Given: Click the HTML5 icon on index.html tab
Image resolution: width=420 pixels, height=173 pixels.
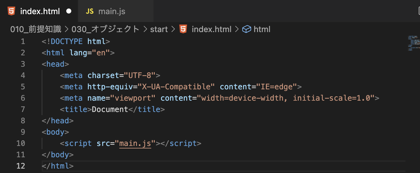Looking at the screenshot, I should [11, 11].
